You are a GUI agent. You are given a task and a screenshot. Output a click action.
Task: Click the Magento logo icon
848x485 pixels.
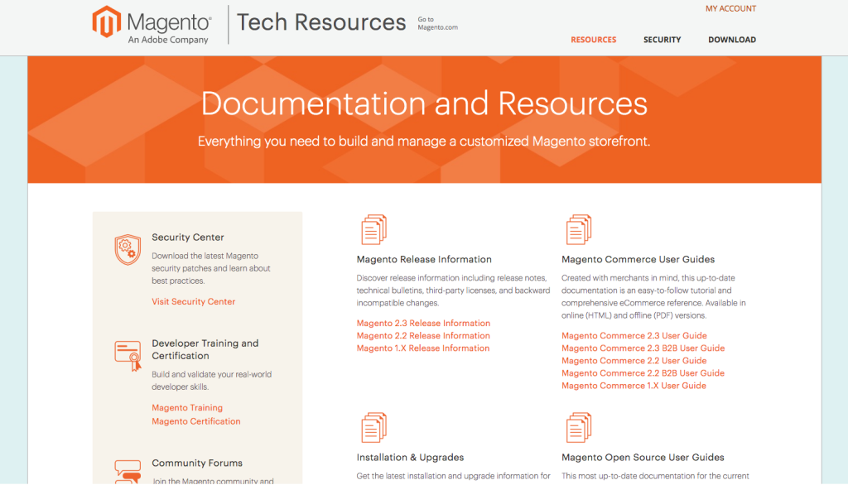(x=106, y=22)
